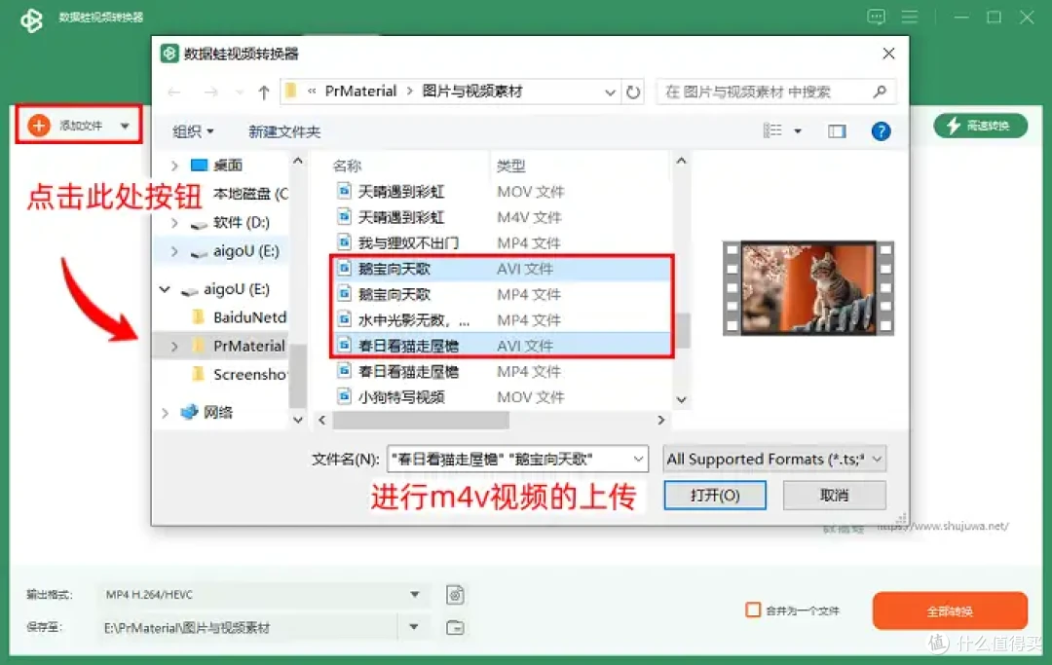Click the high-speed conversion lightning button
This screenshot has height=665, width=1052.
click(980, 126)
